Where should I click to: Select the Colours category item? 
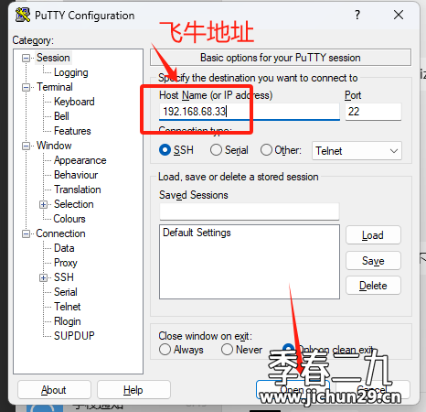(69, 219)
